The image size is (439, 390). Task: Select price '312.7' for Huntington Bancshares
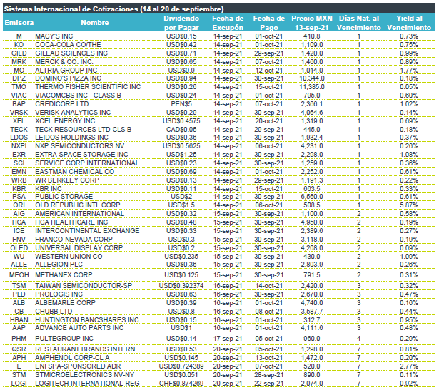coord(312,320)
